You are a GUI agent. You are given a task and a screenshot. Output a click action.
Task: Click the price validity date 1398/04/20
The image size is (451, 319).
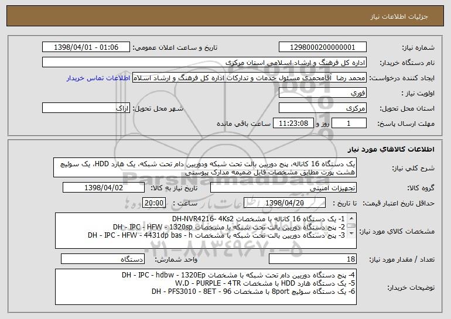point(285,203)
